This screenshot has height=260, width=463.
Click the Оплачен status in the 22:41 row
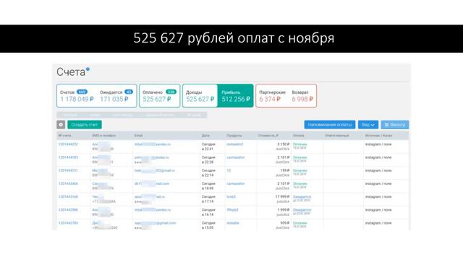tap(300, 144)
